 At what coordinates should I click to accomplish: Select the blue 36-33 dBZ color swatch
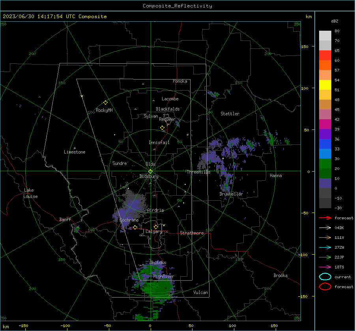pos(325,144)
